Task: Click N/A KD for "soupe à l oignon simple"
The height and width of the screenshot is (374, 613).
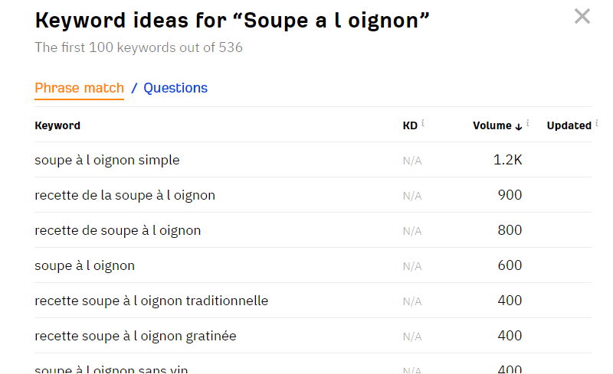Action: tap(412, 161)
